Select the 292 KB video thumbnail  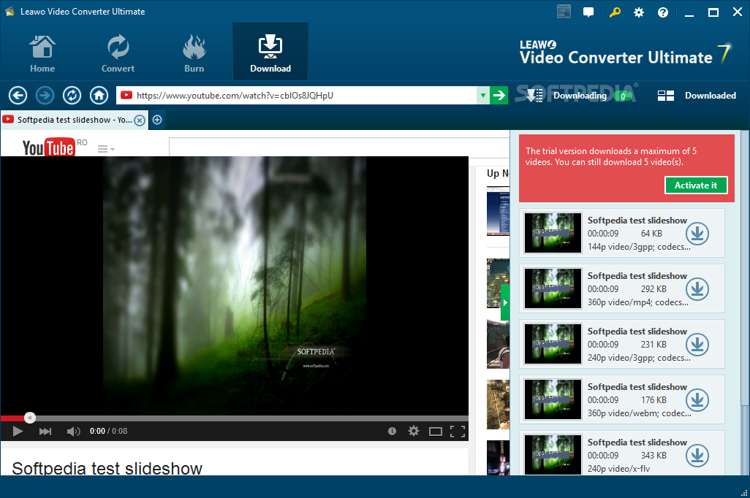553,288
